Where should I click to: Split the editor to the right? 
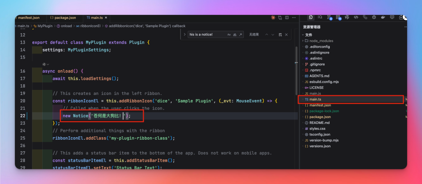[287, 18]
